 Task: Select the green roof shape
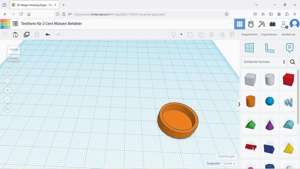pyautogui.click(x=250, y=125)
